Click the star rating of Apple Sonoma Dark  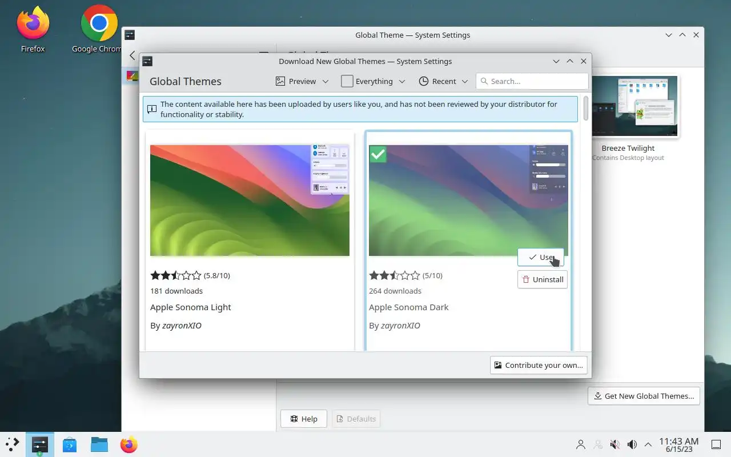pyautogui.click(x=395, y=275)
